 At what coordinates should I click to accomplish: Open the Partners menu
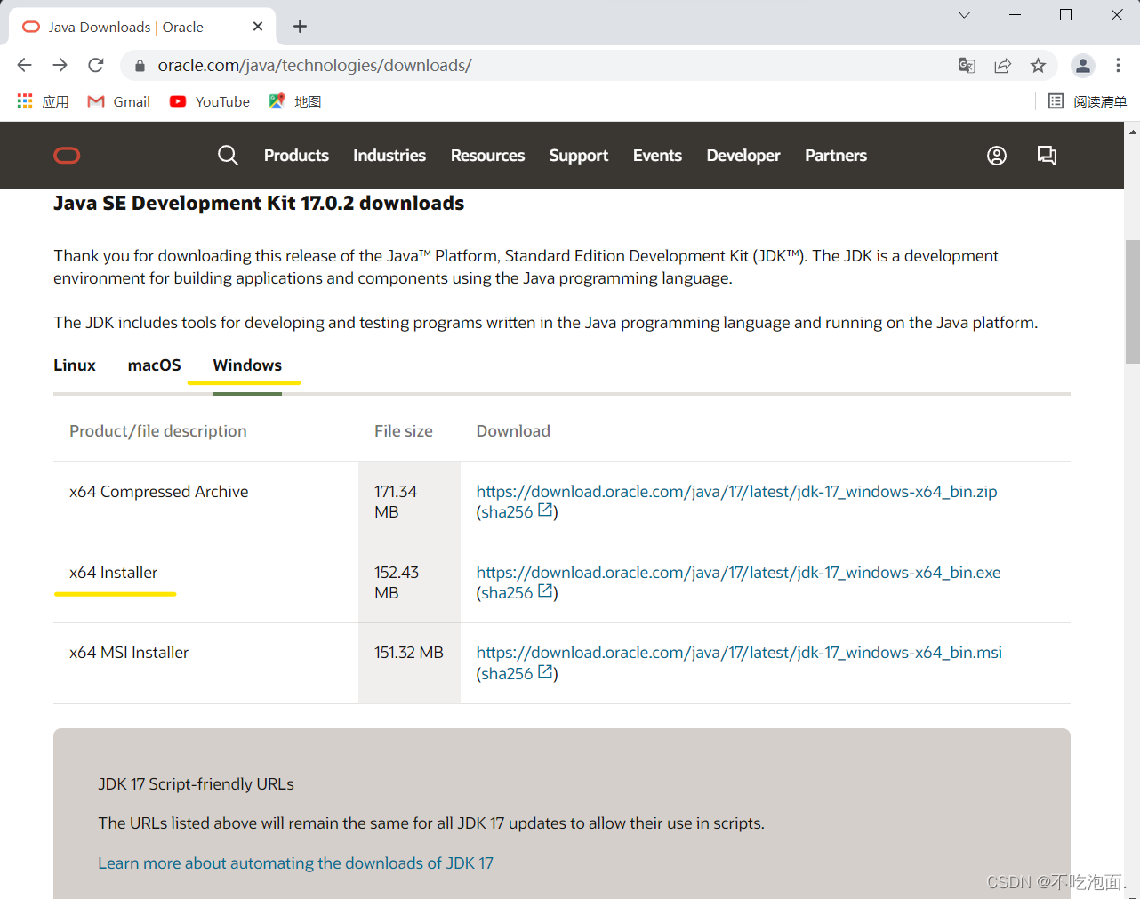836,156
